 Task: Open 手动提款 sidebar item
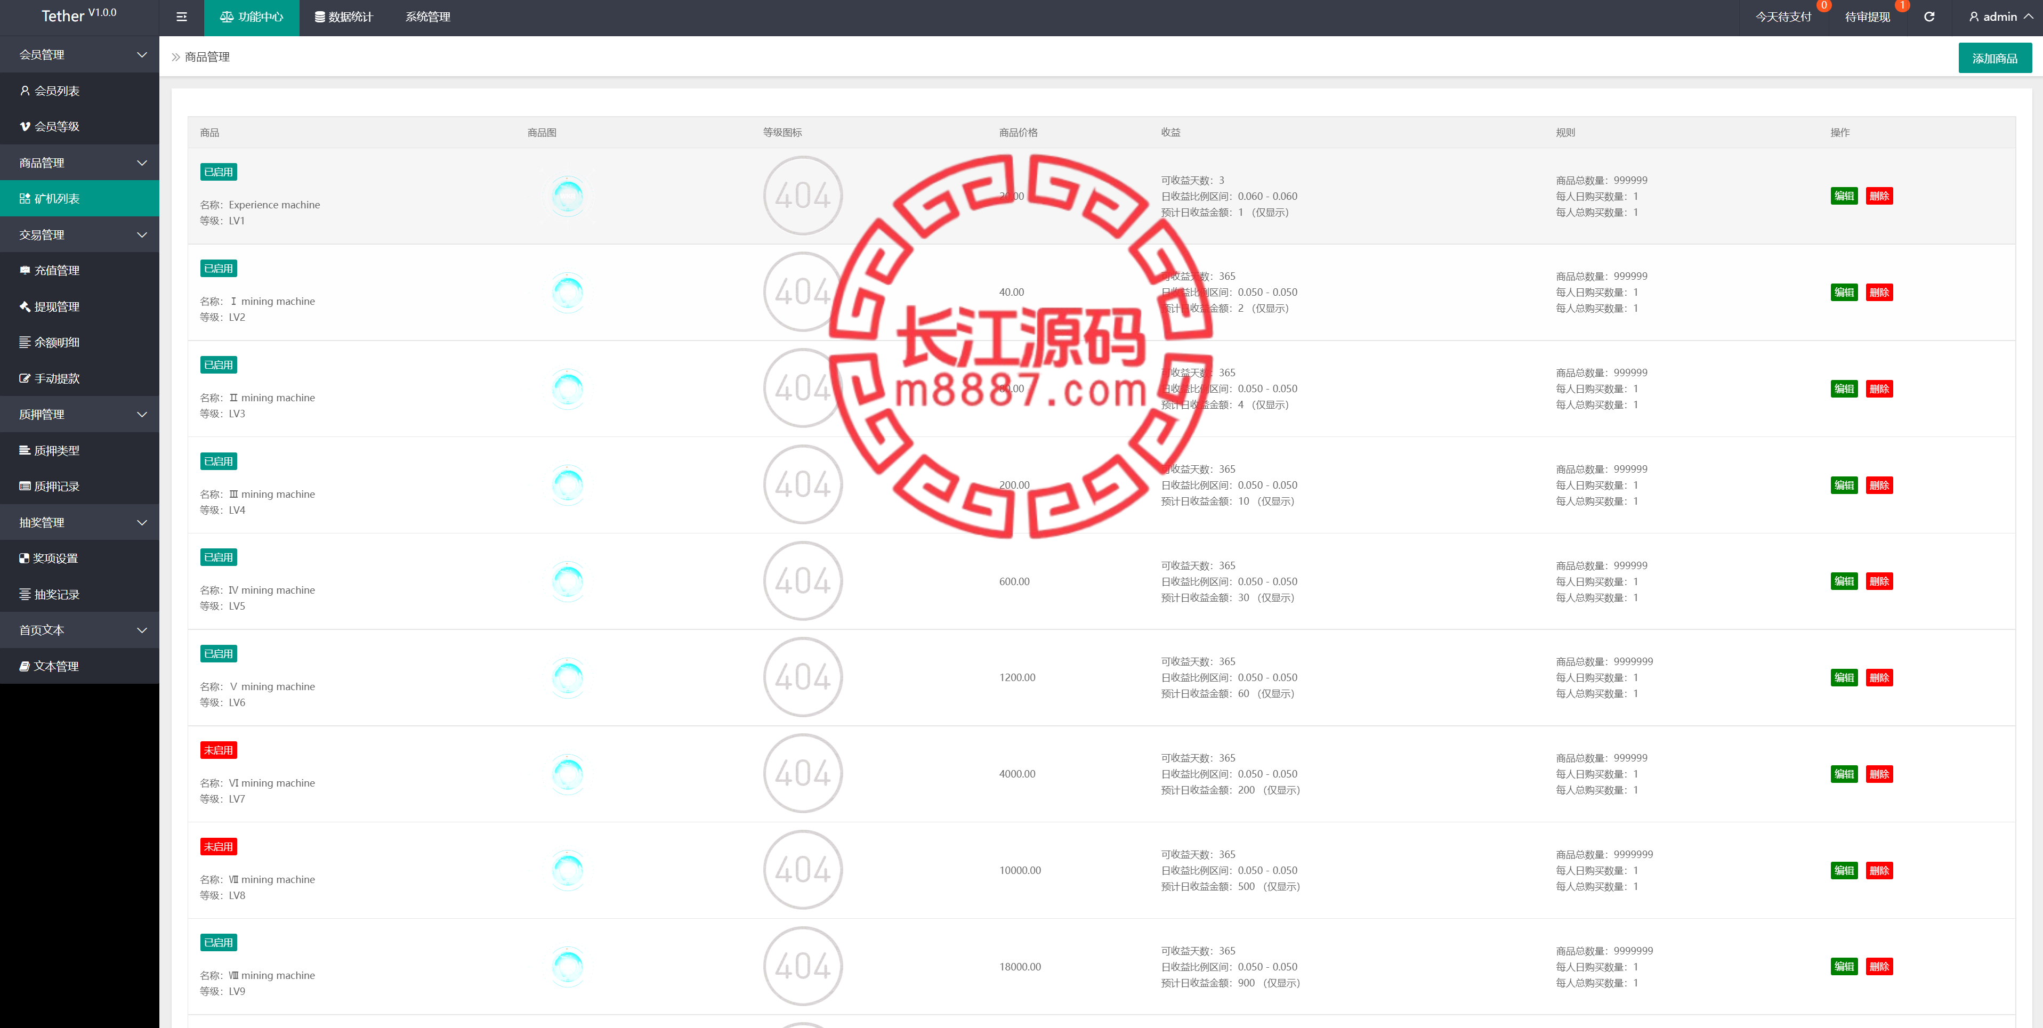79,378
